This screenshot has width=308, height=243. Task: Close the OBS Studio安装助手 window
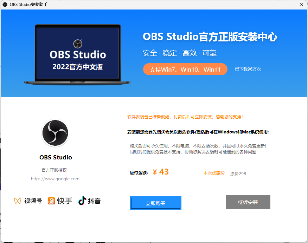[302, 5]
